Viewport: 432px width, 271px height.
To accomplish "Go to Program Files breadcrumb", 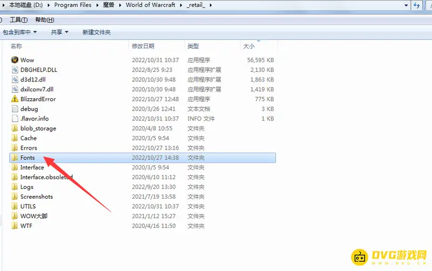I will [x=73, y=5].
